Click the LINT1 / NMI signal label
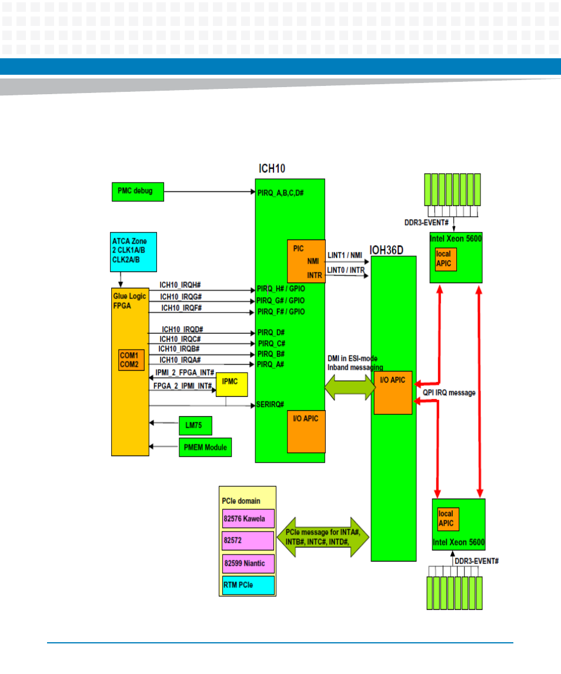 point(345,255)
